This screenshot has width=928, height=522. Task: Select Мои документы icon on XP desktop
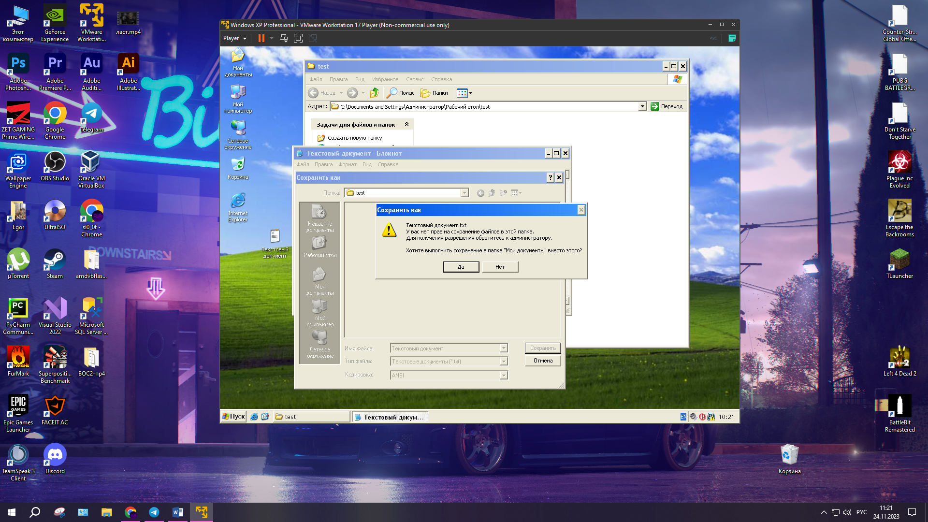[238, 63]
